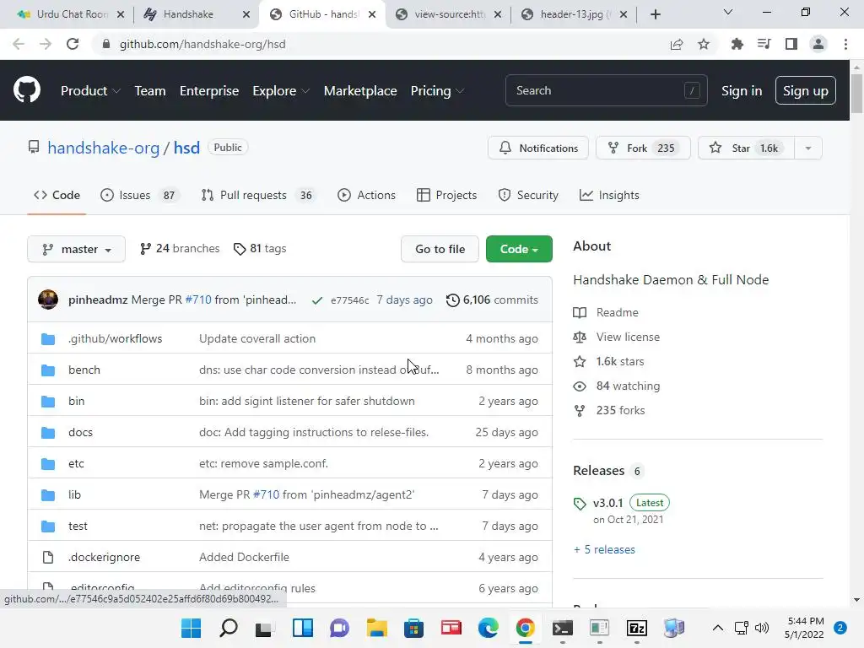
Task: Click the pinheadmz avatar image
Action: [x=48, y=300]
